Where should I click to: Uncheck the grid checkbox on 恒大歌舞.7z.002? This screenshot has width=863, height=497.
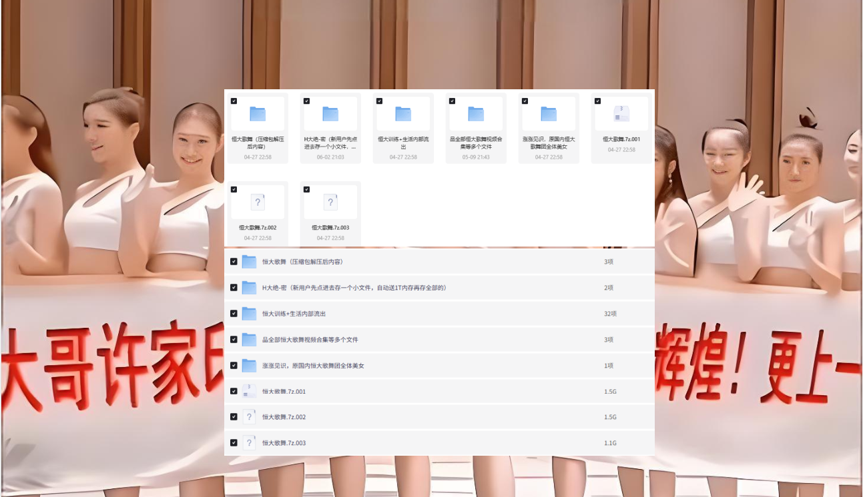[234, 189]
